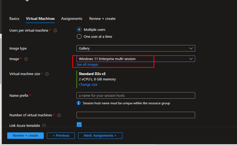The width and height of the screenshot is (237, 145).
Task: Click info icon next to Image label
Action: coord(26,59)
